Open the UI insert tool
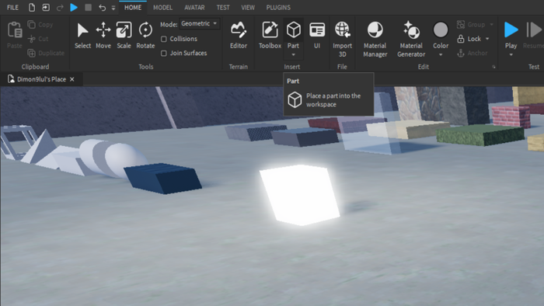The width and height of the screenshot is (544, 306). [317, 35]
